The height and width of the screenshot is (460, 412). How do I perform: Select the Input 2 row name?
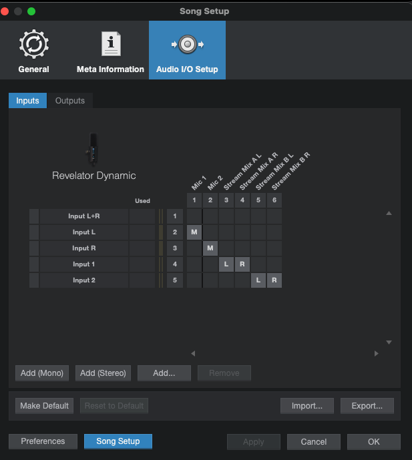coord(84,280)
